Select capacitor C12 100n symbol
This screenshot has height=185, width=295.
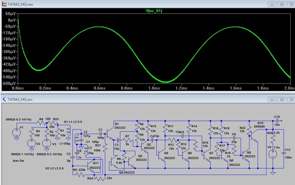click(x=284, y=153)
